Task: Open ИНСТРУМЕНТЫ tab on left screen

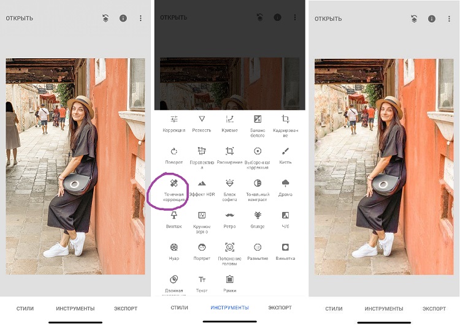Action: (x=75, y=309)
